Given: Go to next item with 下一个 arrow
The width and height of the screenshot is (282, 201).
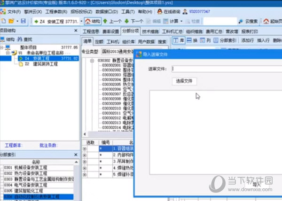Looking at the screenshot, I should (134, 22).
